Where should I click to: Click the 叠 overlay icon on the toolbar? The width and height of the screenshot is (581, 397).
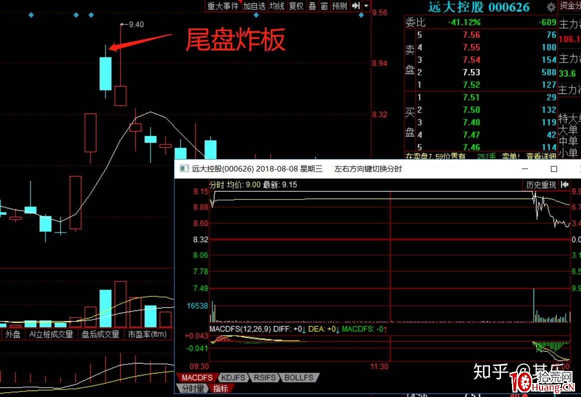click(312, 6)
